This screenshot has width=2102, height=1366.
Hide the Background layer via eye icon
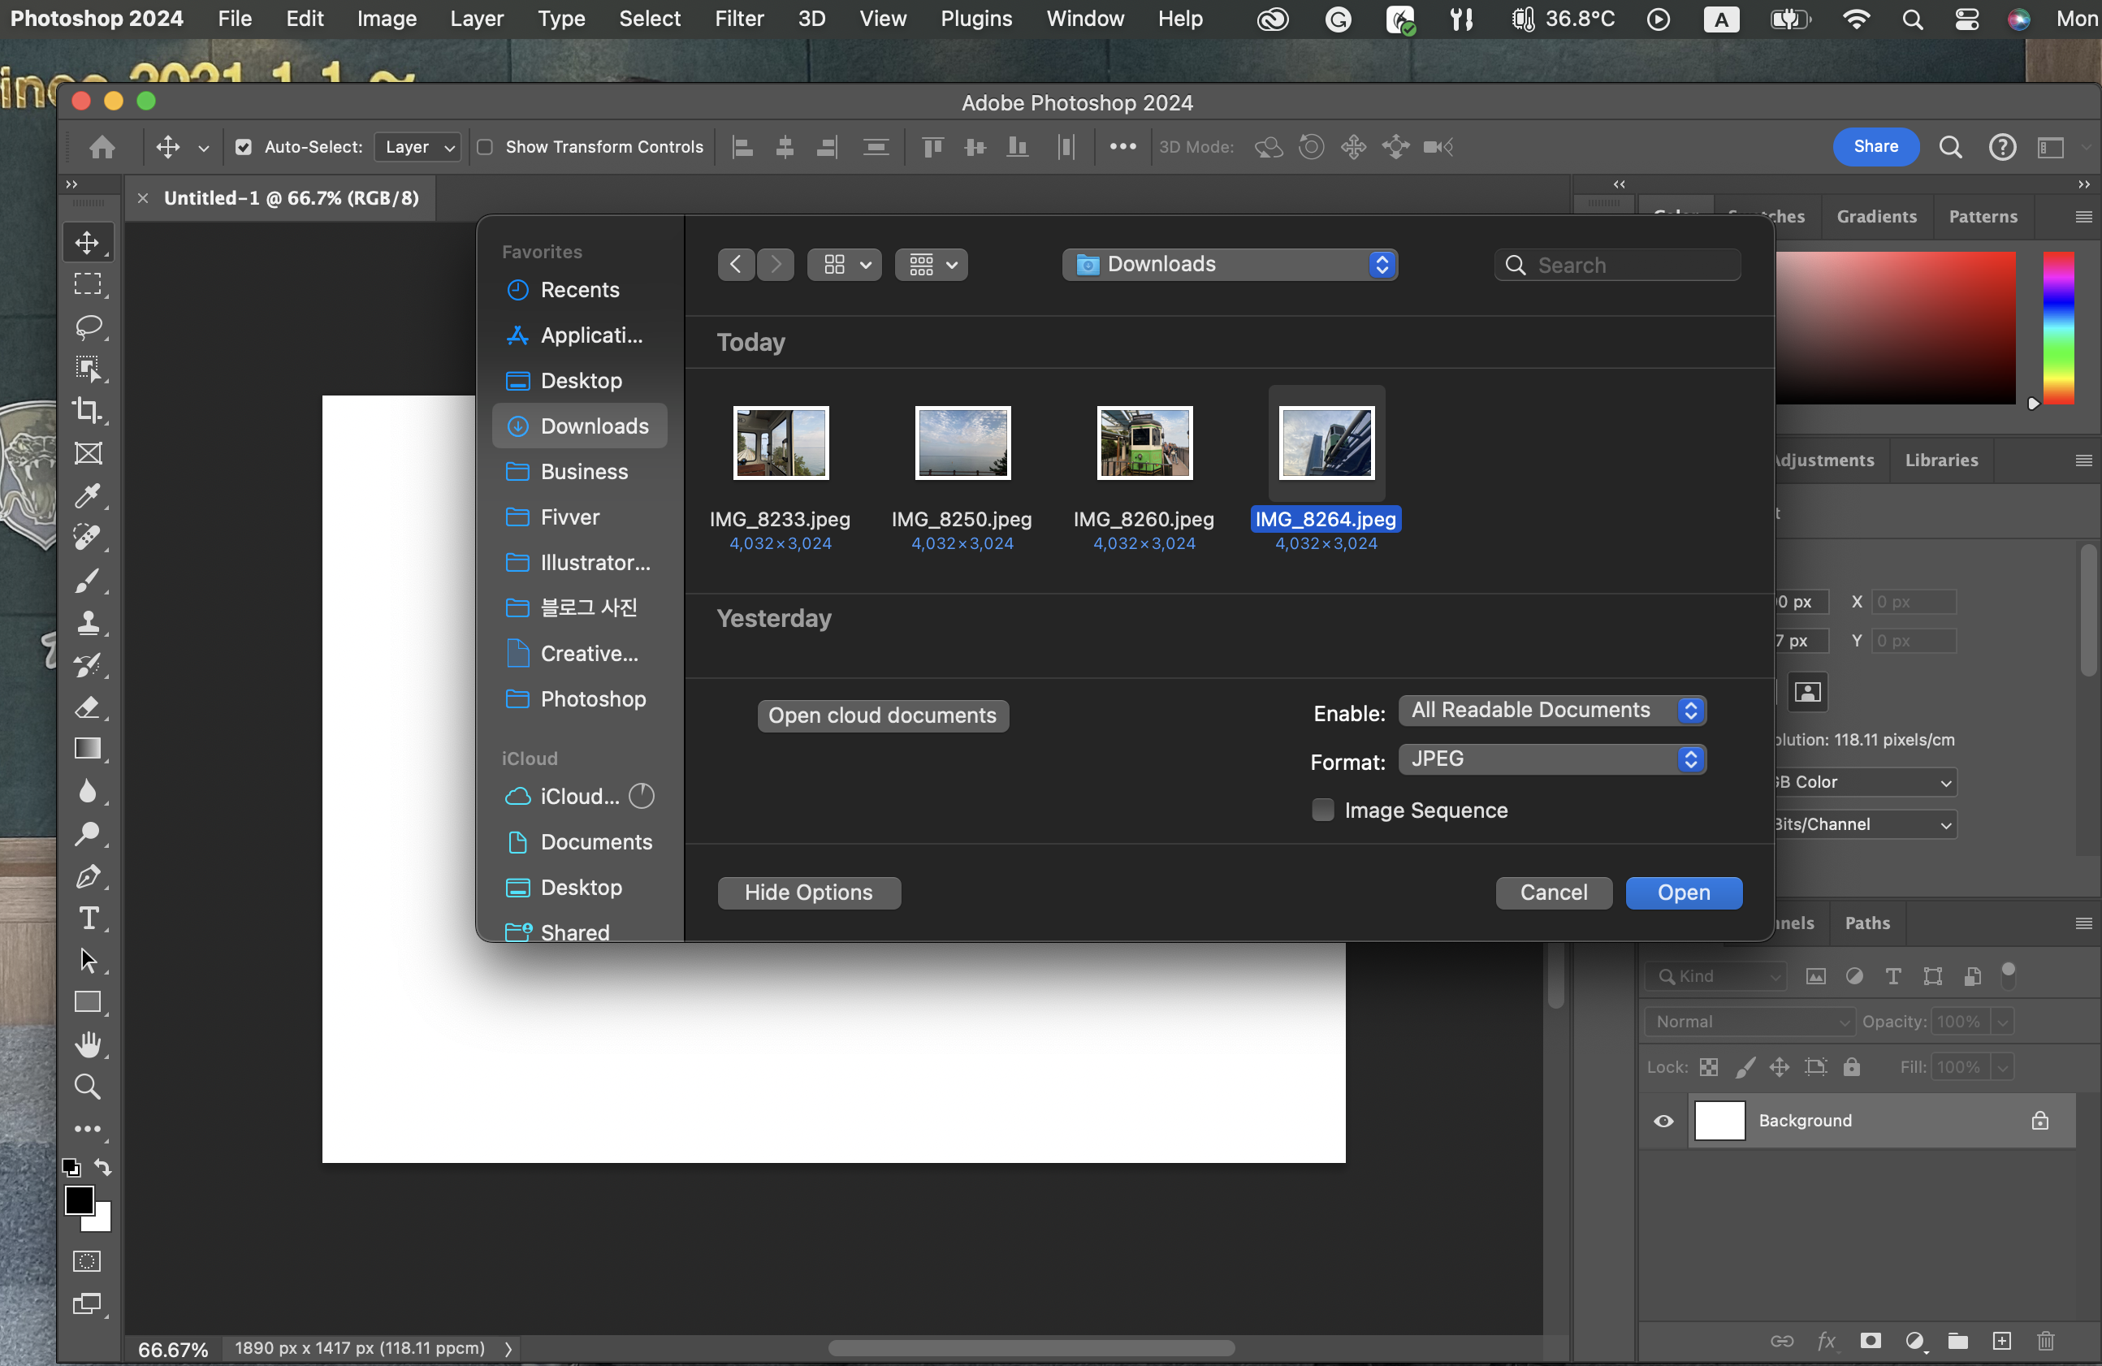pos(1663,1121)
